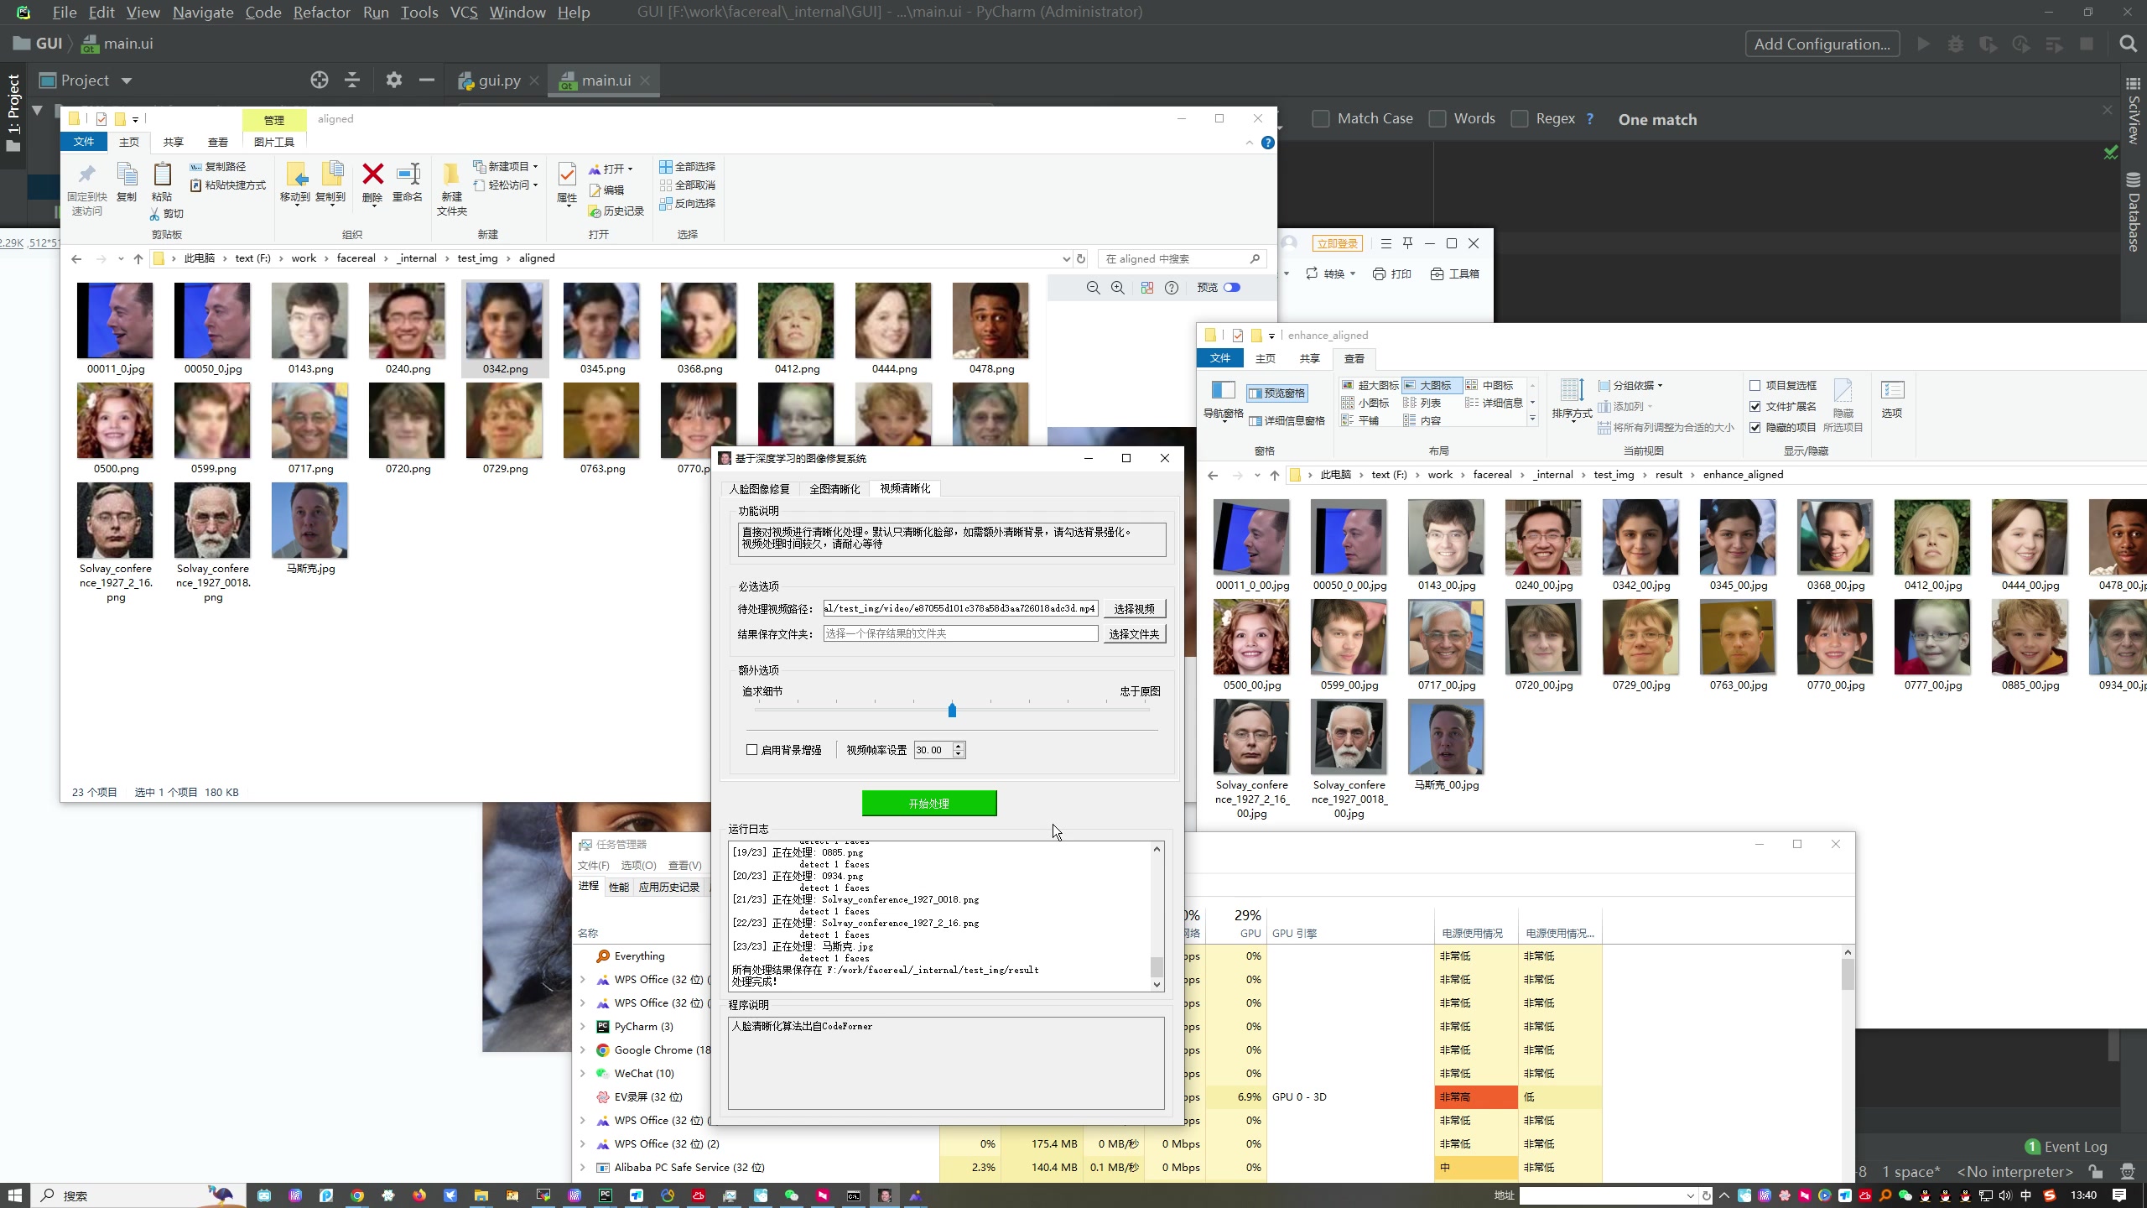Click 开始处理 green button to start
This screenshot has width=2147, height=1208.
[928, 802]
